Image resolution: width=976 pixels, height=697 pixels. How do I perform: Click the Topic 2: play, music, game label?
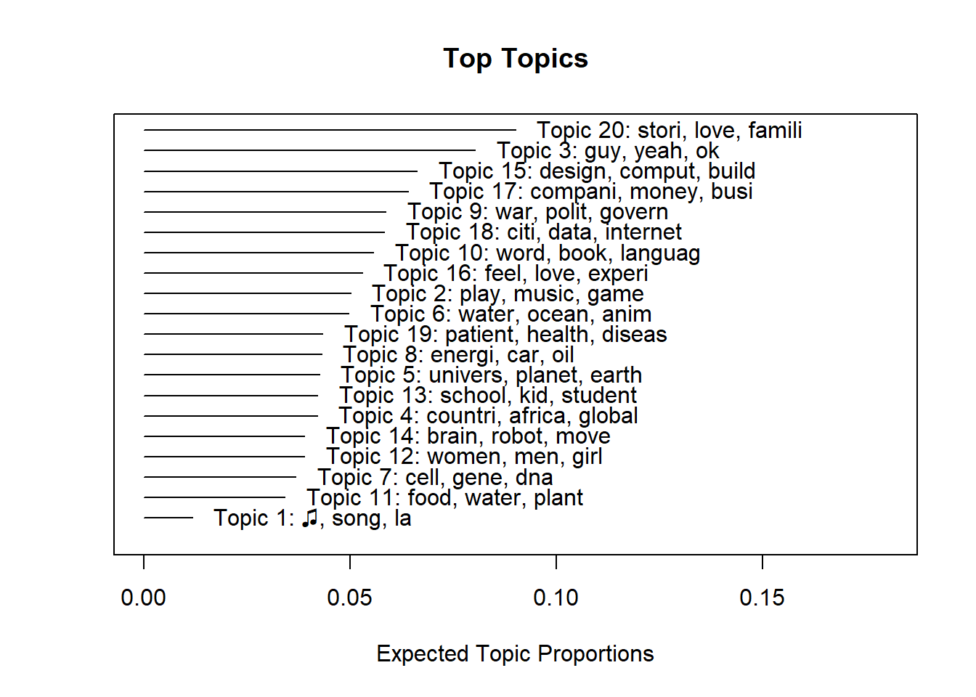pyautogui.click(x=508, y=294)
